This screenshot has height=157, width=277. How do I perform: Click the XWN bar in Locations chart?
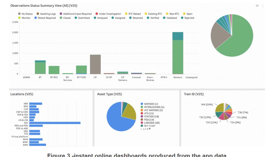38,145
